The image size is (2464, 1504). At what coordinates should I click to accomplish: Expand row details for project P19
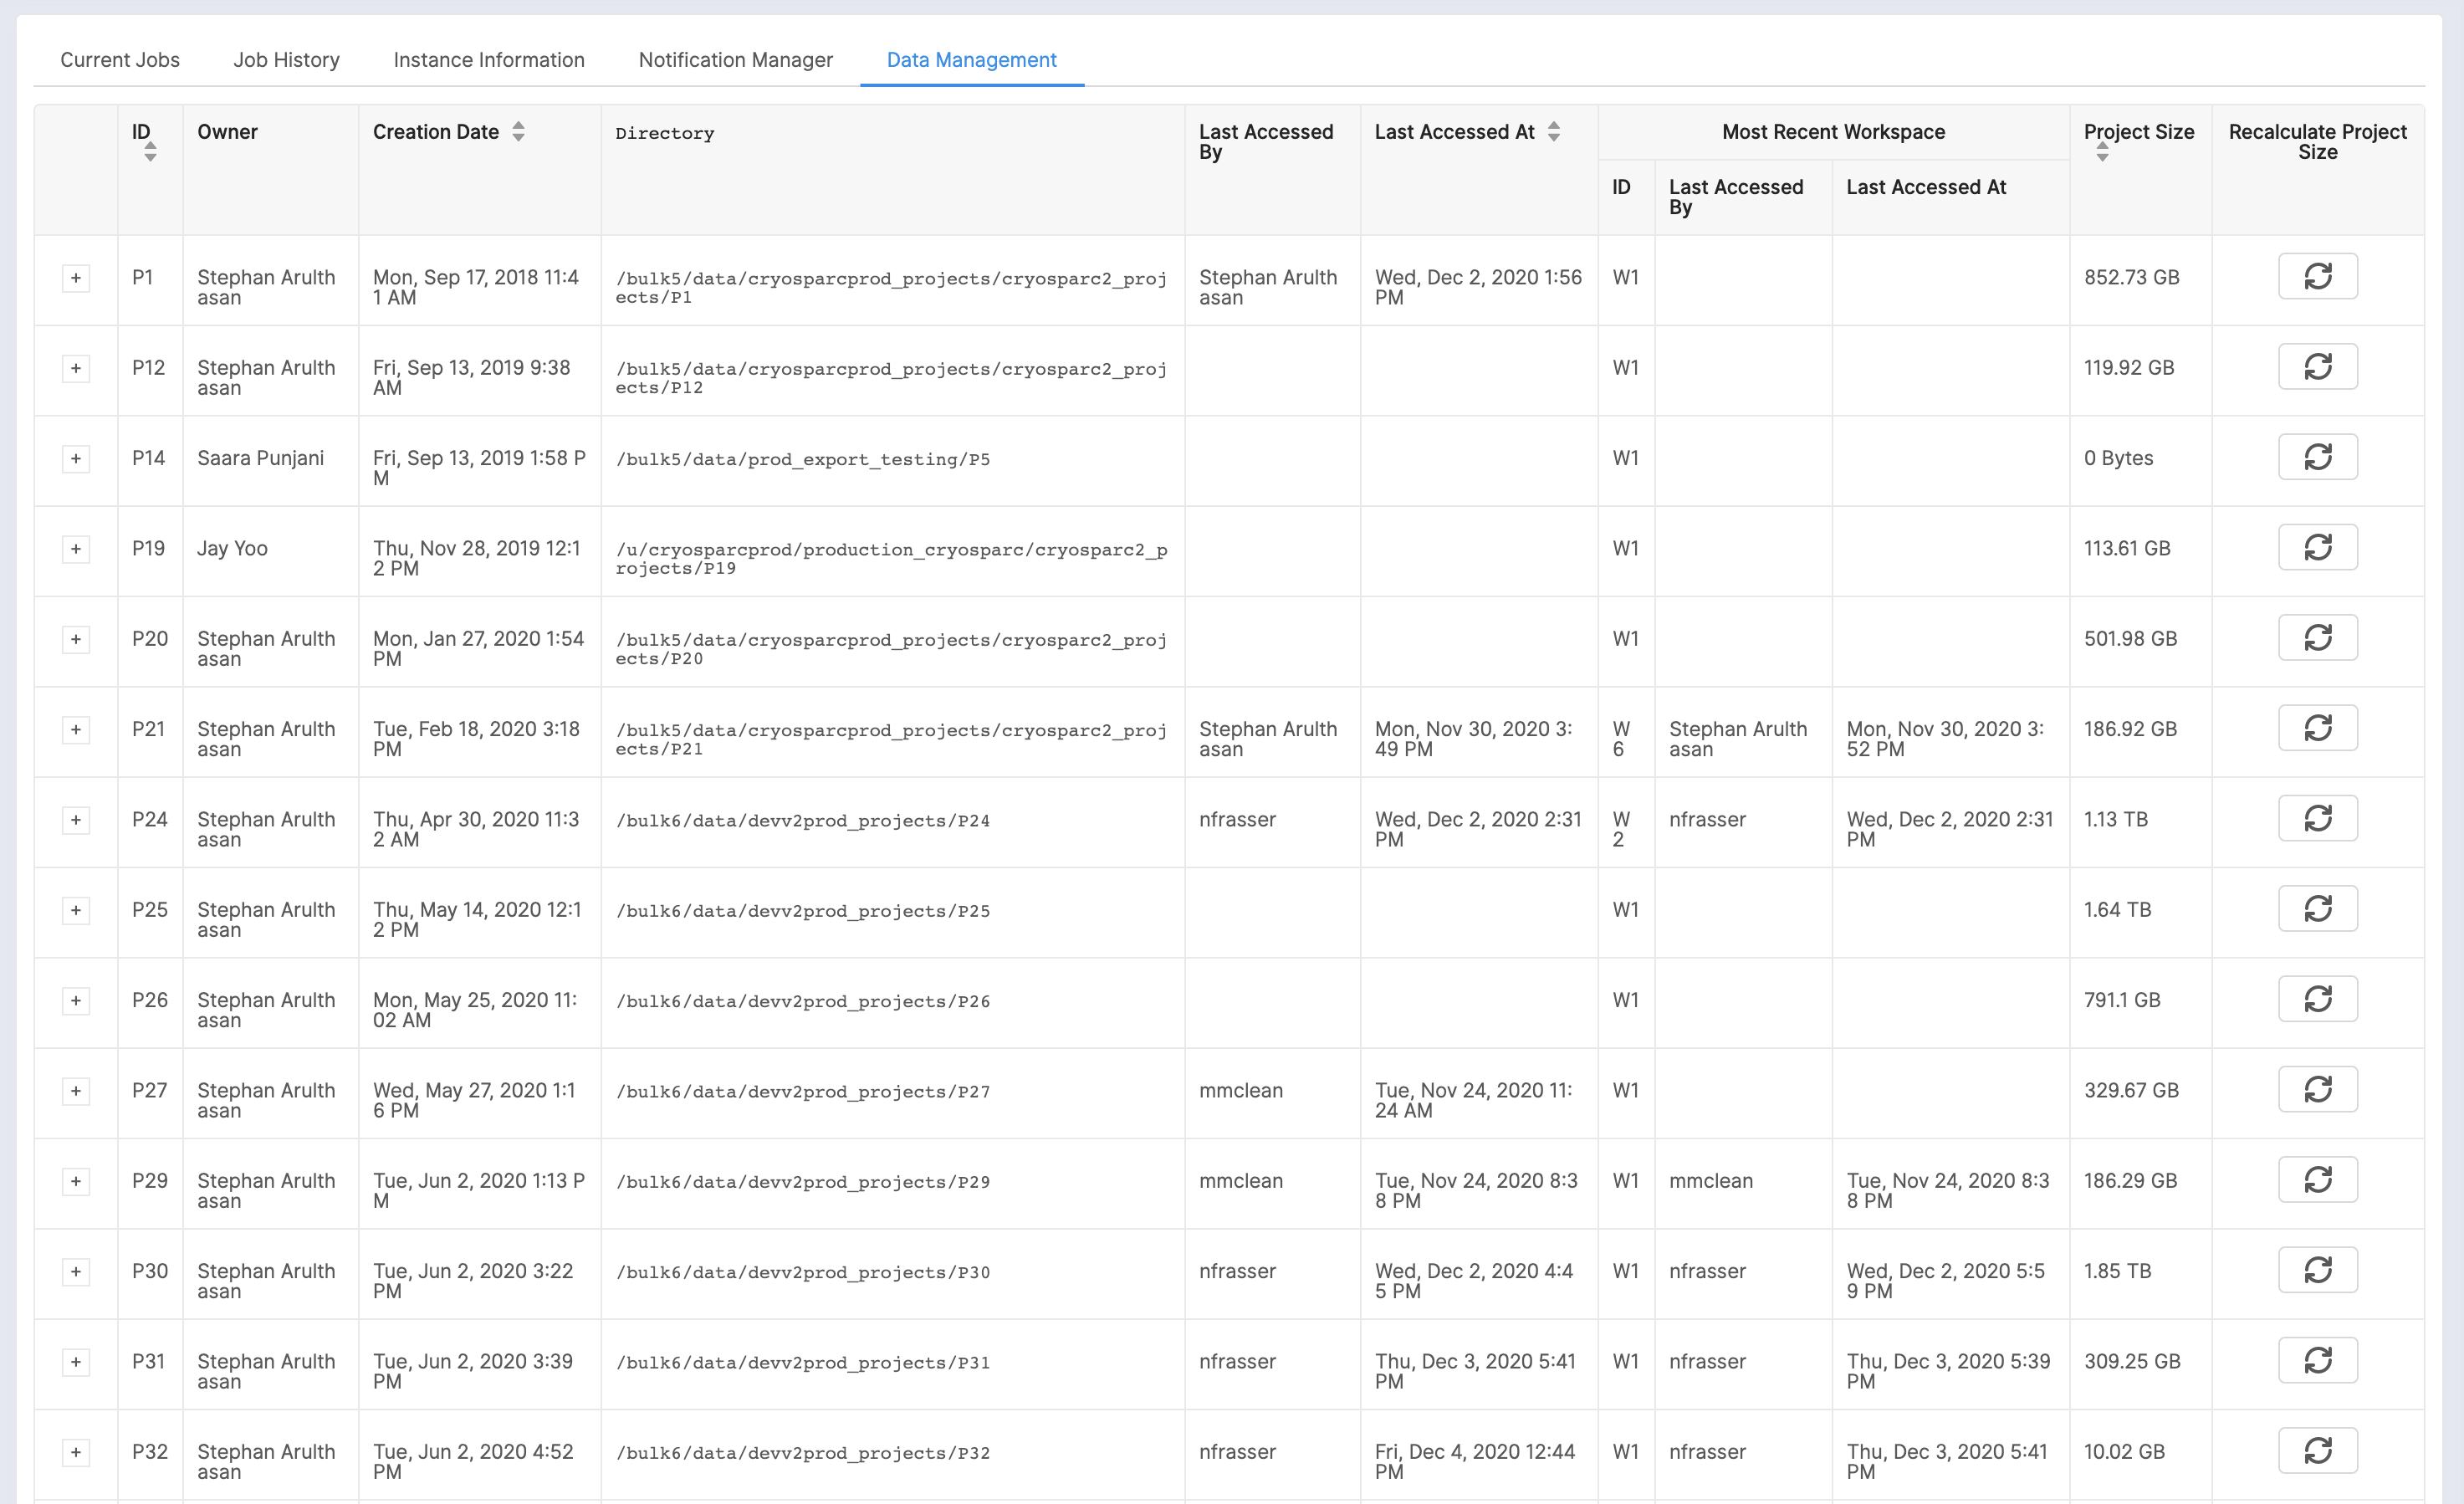(x=76, y=549)
